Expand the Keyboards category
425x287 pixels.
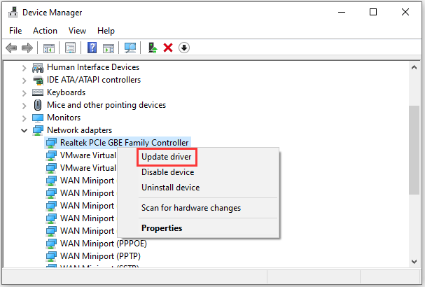point(25,92)
